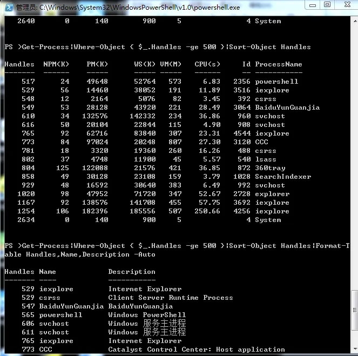This screenshot has height=356, width=358.
Task: Click svchost in the 611 handles row
Action: pyautogui.click(x=54, y=332)
